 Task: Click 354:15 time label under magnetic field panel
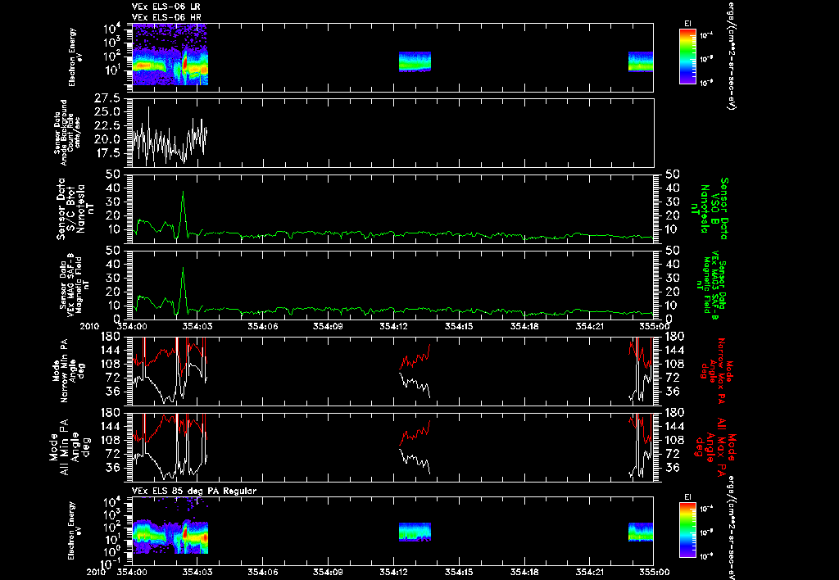point(459,326)
